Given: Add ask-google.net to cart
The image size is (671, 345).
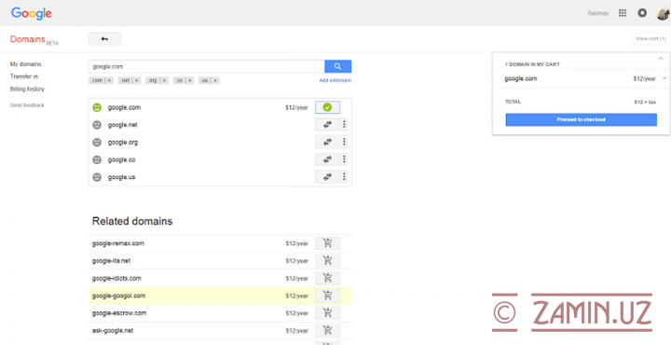Looking at the screenshot, I should (328, 330).
